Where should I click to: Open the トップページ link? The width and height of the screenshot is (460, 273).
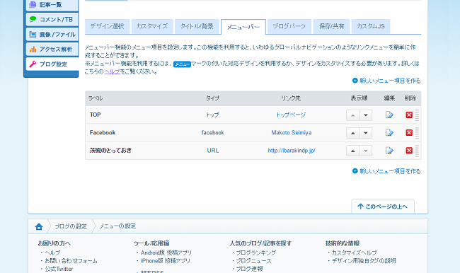tap(291, 115)
